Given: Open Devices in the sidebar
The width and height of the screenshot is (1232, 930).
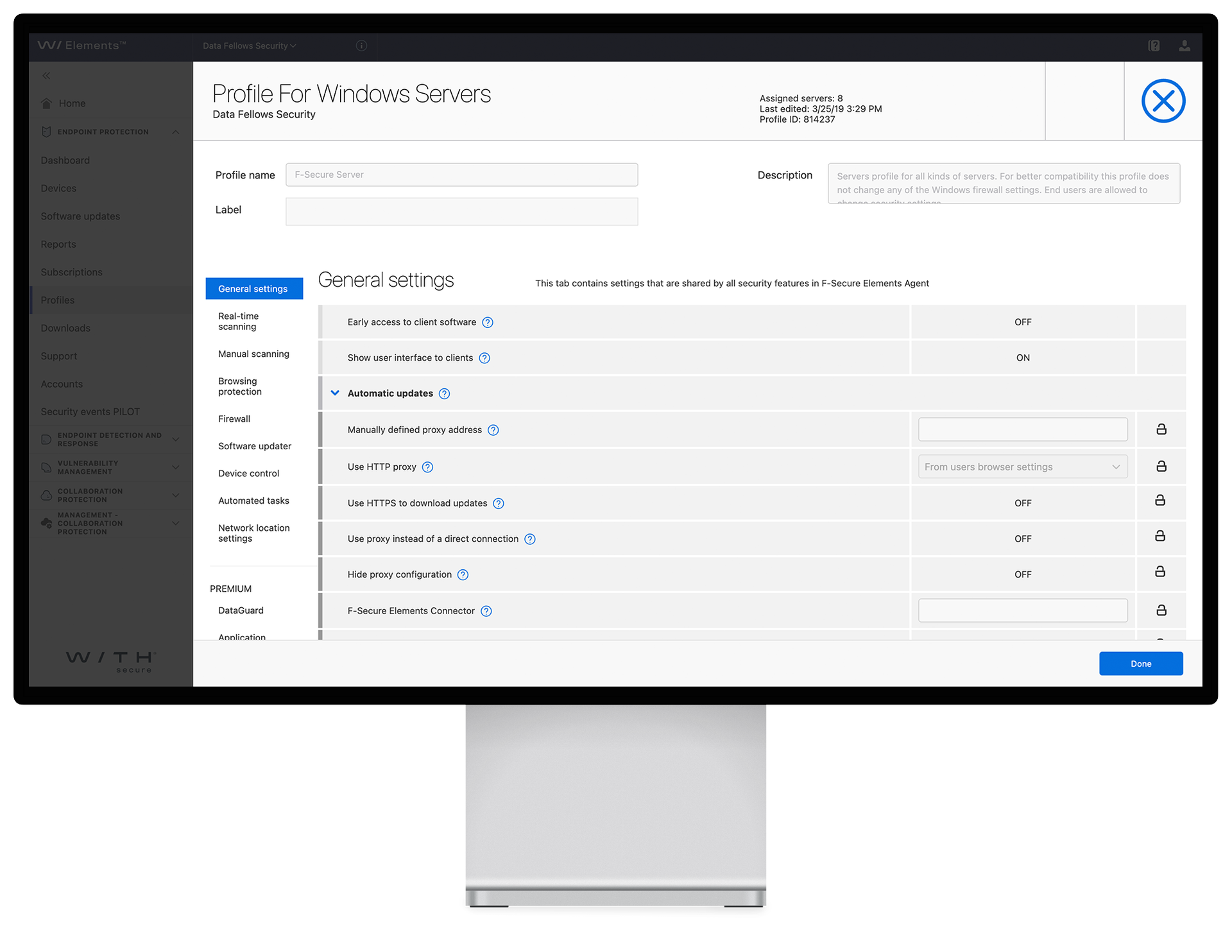Looking at the screenshot, I should pos(58,188).
